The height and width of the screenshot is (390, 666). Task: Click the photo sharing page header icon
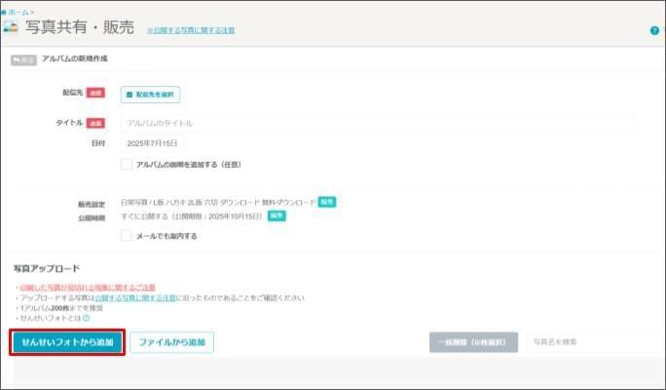[11, 26]
